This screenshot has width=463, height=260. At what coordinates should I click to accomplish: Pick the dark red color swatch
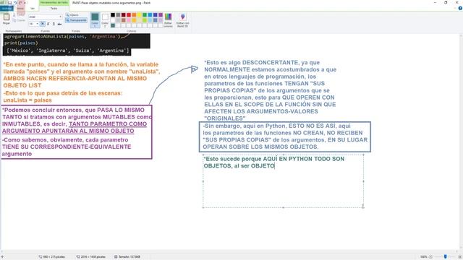[124, 14]
